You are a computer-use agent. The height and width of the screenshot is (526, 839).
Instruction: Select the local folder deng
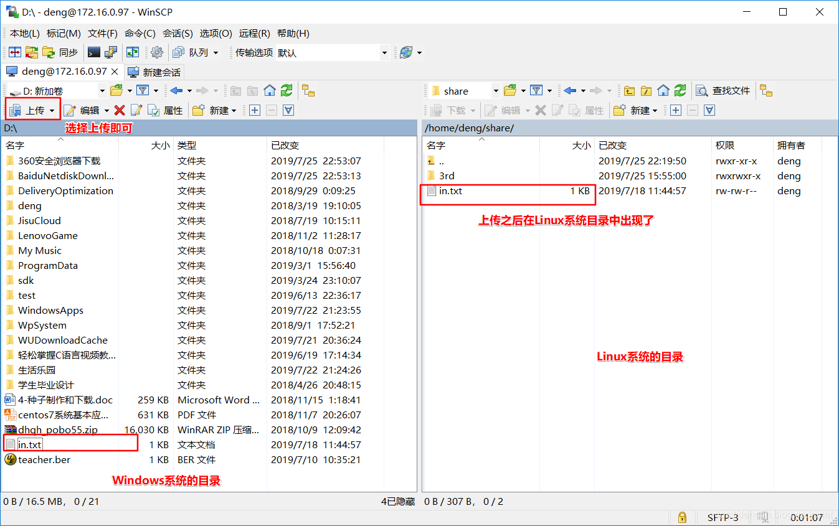coord(29,205)
